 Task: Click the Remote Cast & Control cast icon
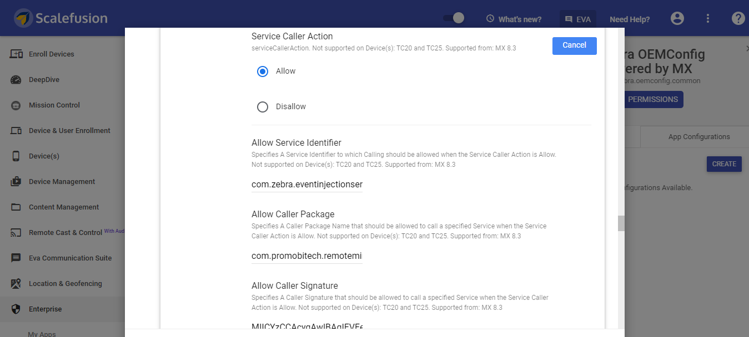(x=17, y=233)
